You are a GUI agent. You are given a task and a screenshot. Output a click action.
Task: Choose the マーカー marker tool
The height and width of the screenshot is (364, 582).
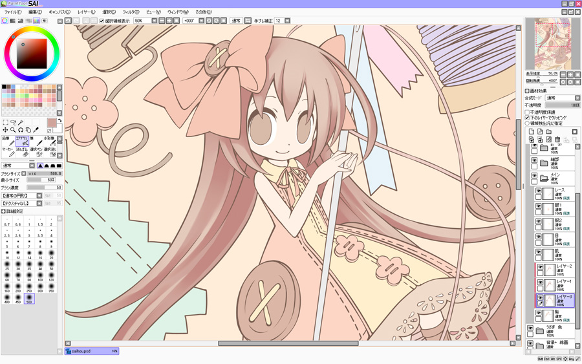tap(8, 152)
